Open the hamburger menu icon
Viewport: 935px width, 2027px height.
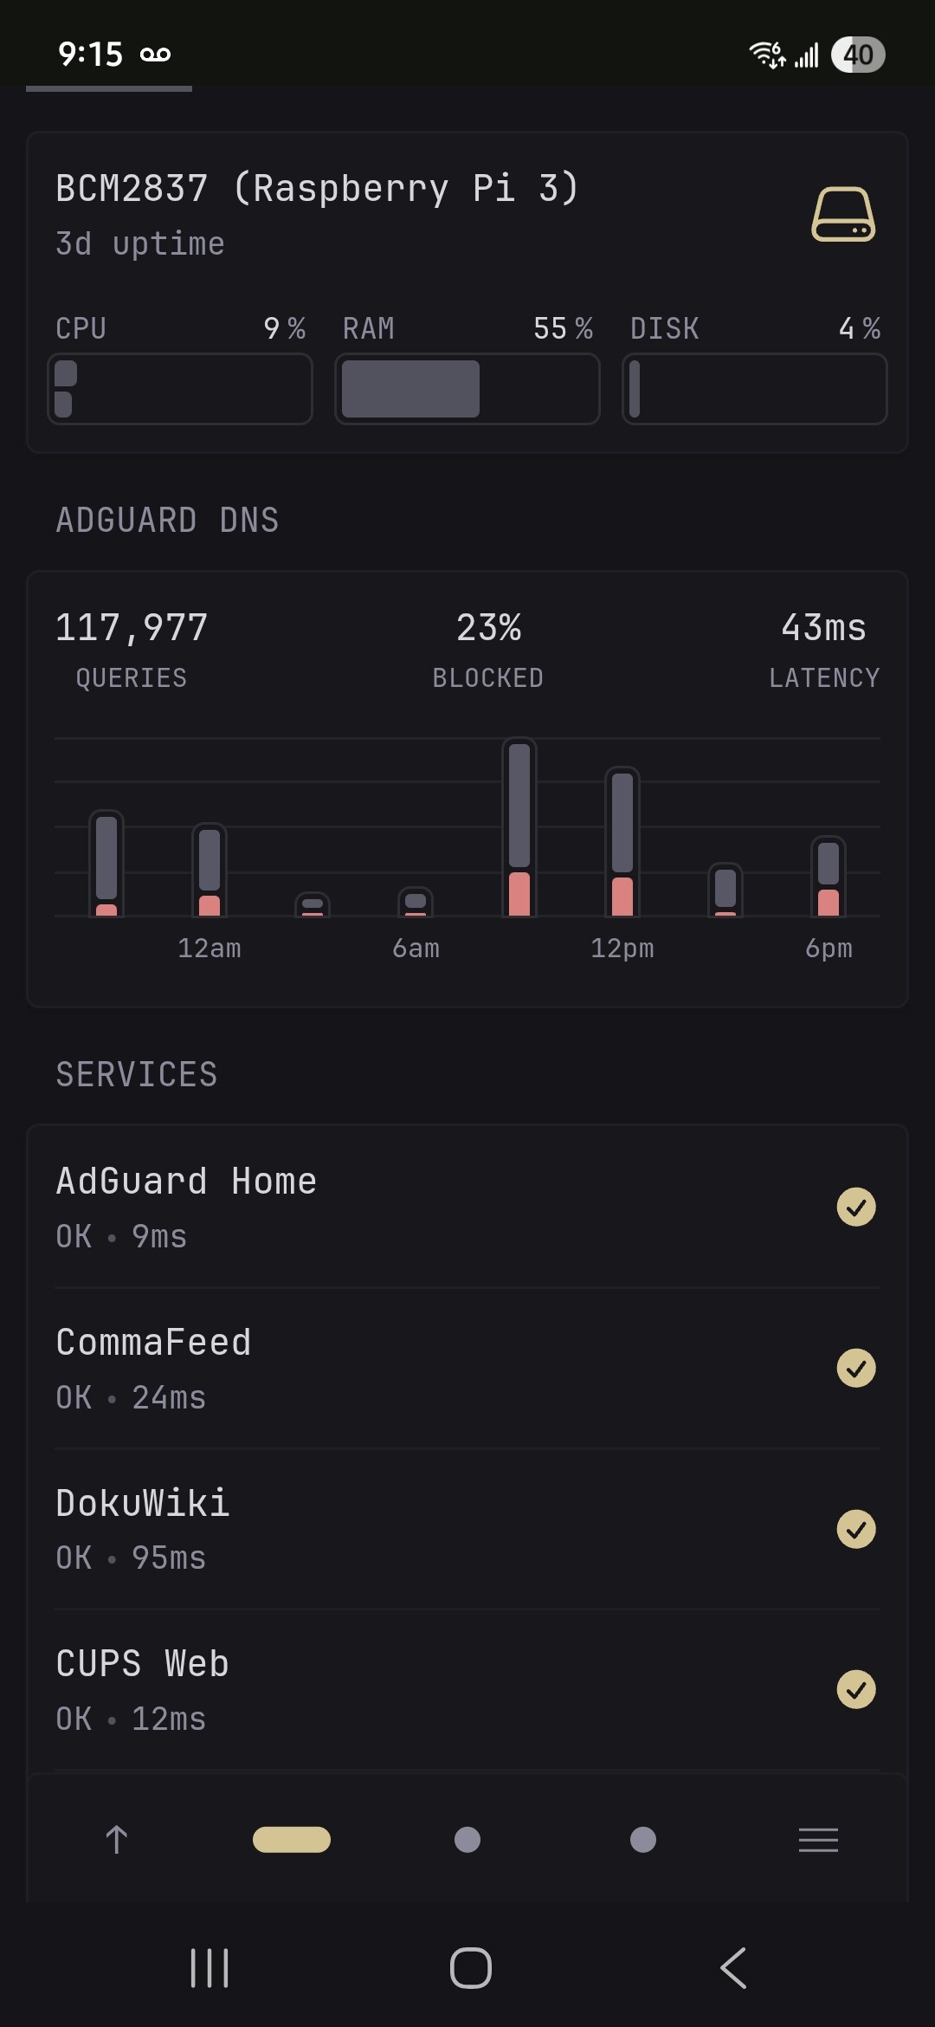(x=818, y=1839)
